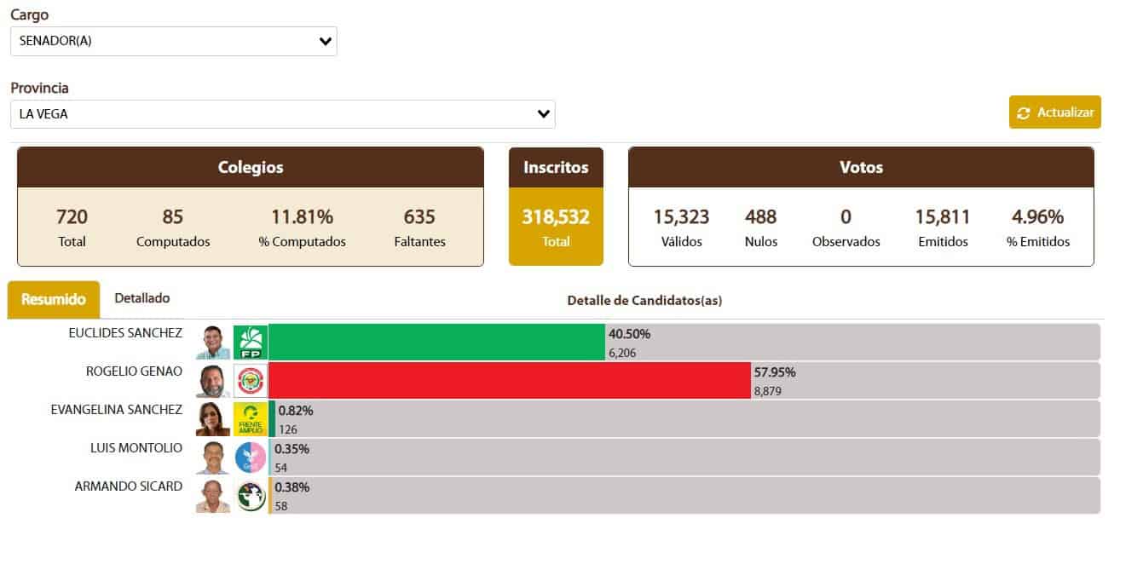Click Luis Montolio's pink-blue party logo

pos(251,458)
